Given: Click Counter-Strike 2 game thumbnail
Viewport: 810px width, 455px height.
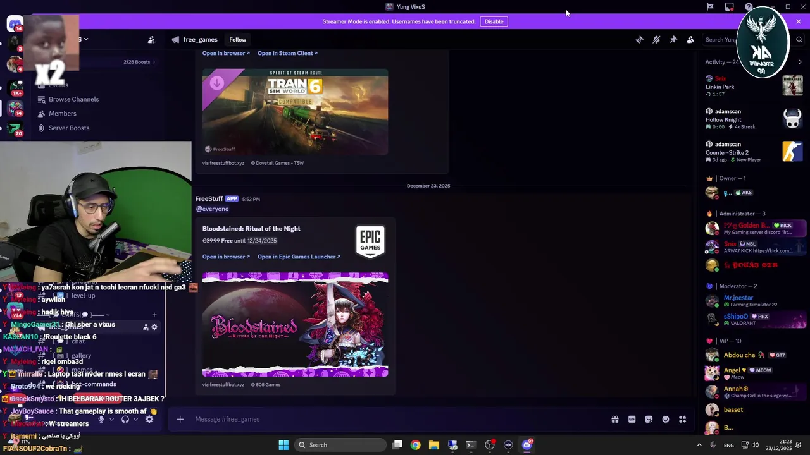Looking at the screenshot, I should click(x=792, y=152).
